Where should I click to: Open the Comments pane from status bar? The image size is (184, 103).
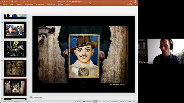tap(87, 102)
